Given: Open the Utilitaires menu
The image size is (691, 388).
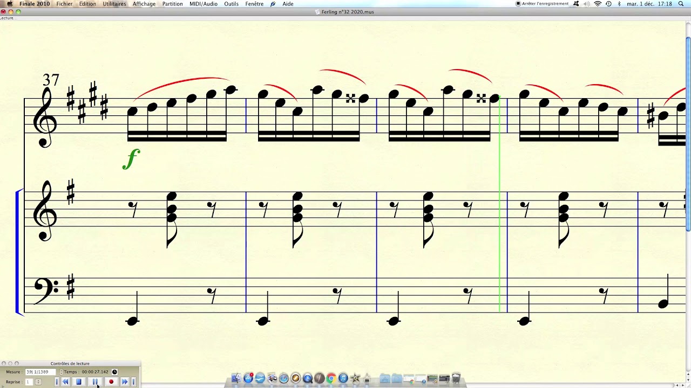Looking at the screenshot, I should coord(114,4).
